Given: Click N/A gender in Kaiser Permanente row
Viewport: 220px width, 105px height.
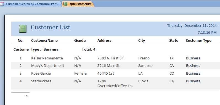Looking at the screenshot, I should [x=78, y=58].
